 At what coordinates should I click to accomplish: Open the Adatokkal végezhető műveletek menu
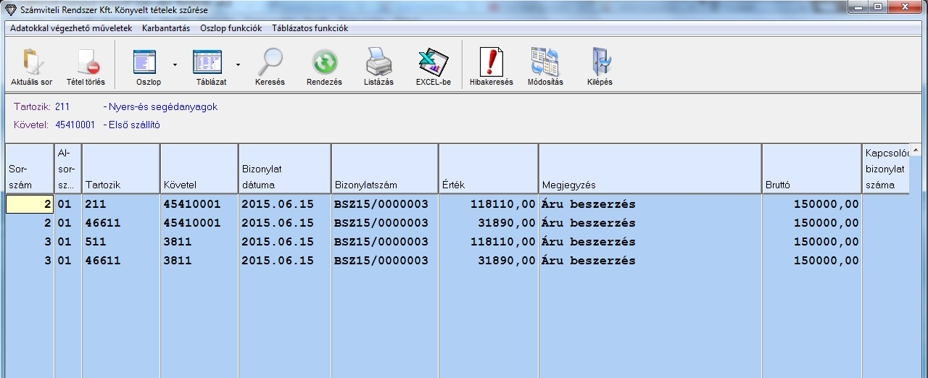coord(71,28)
